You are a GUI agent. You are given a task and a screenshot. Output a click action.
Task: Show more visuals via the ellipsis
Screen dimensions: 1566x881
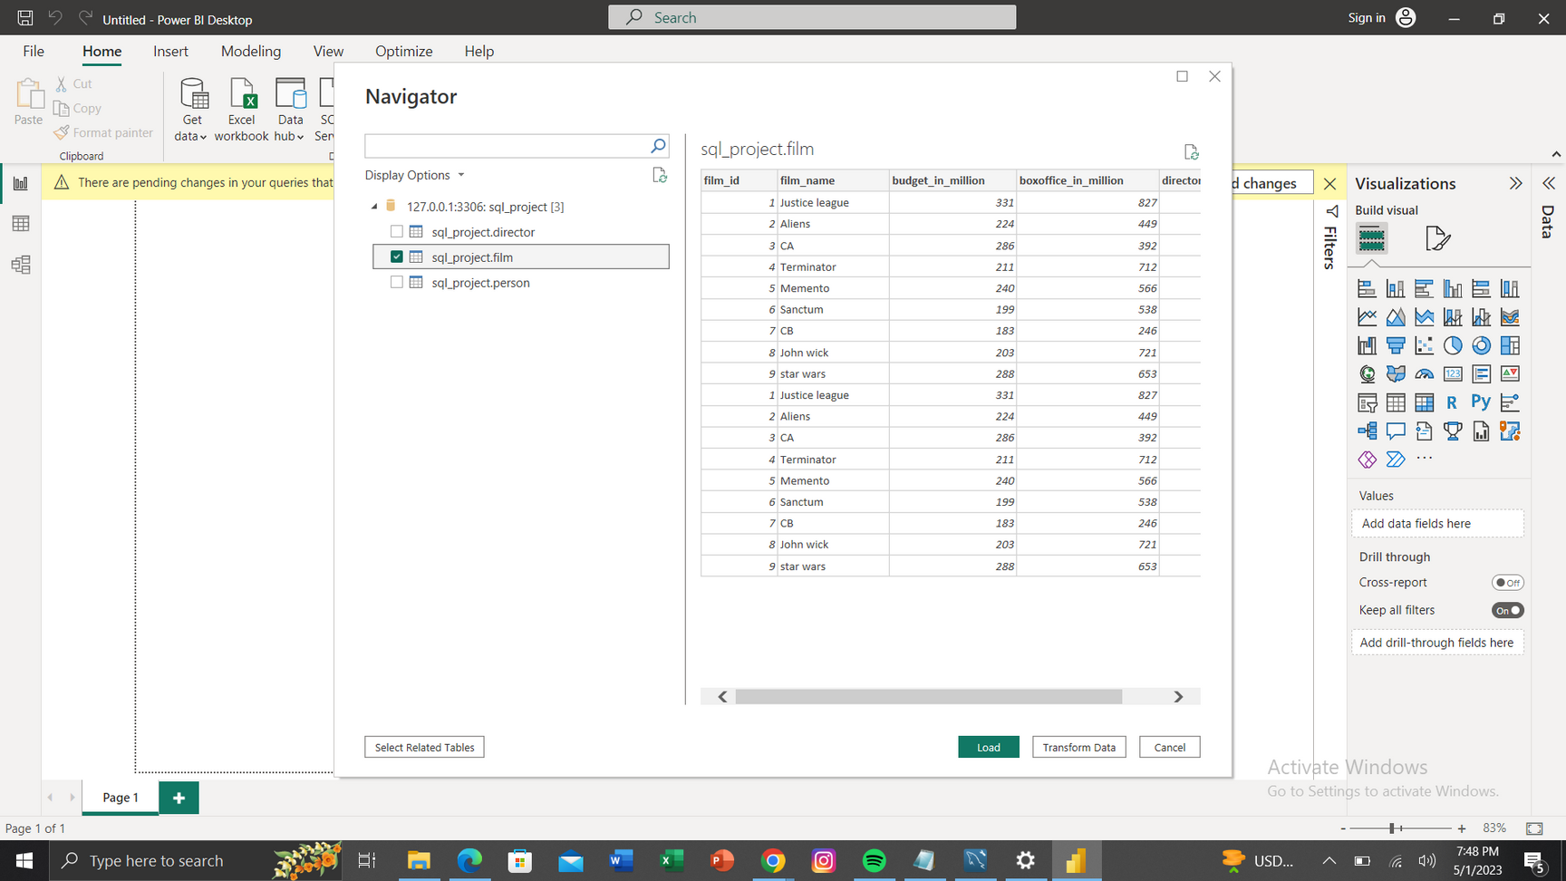[x=1424, y=459]
